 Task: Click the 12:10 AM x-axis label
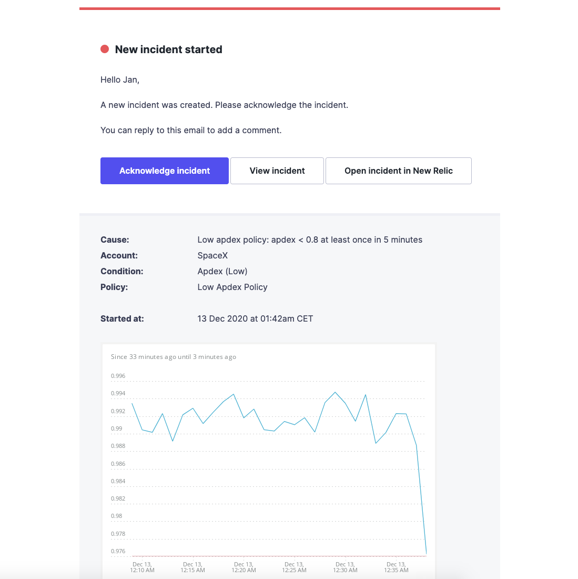(x=142, y=567)
